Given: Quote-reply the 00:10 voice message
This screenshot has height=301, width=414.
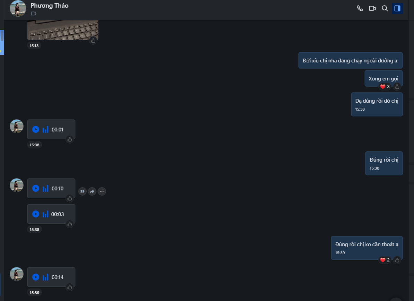Looking at the screenshot, I should 82,191.
